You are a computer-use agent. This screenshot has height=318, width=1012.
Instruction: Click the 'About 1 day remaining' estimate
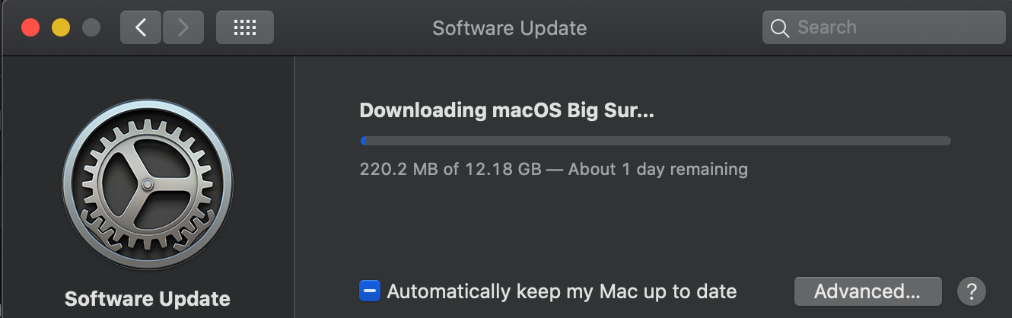pos(658,169)
